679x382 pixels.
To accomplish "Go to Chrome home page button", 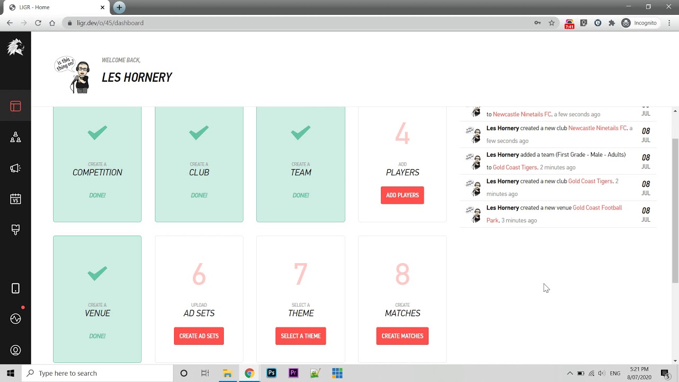I will (x=52, y=23).
